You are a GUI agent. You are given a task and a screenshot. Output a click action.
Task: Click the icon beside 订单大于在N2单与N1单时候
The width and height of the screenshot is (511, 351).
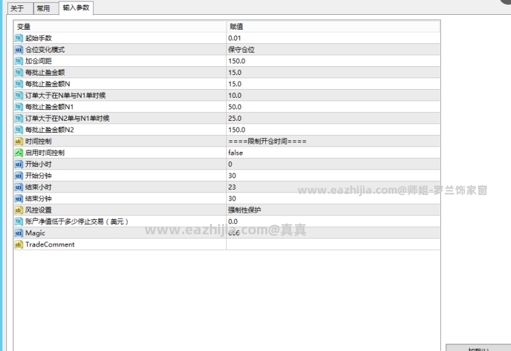[19, 118]
